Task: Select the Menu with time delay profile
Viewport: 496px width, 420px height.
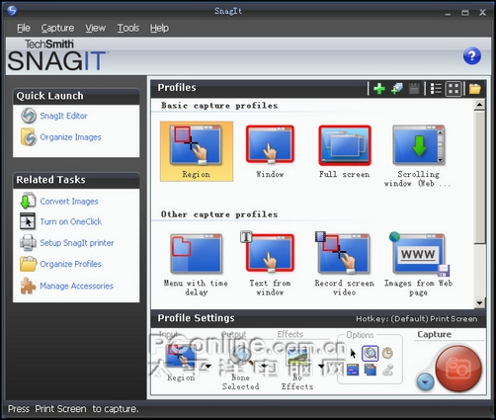Action: (x=197, y=265)
